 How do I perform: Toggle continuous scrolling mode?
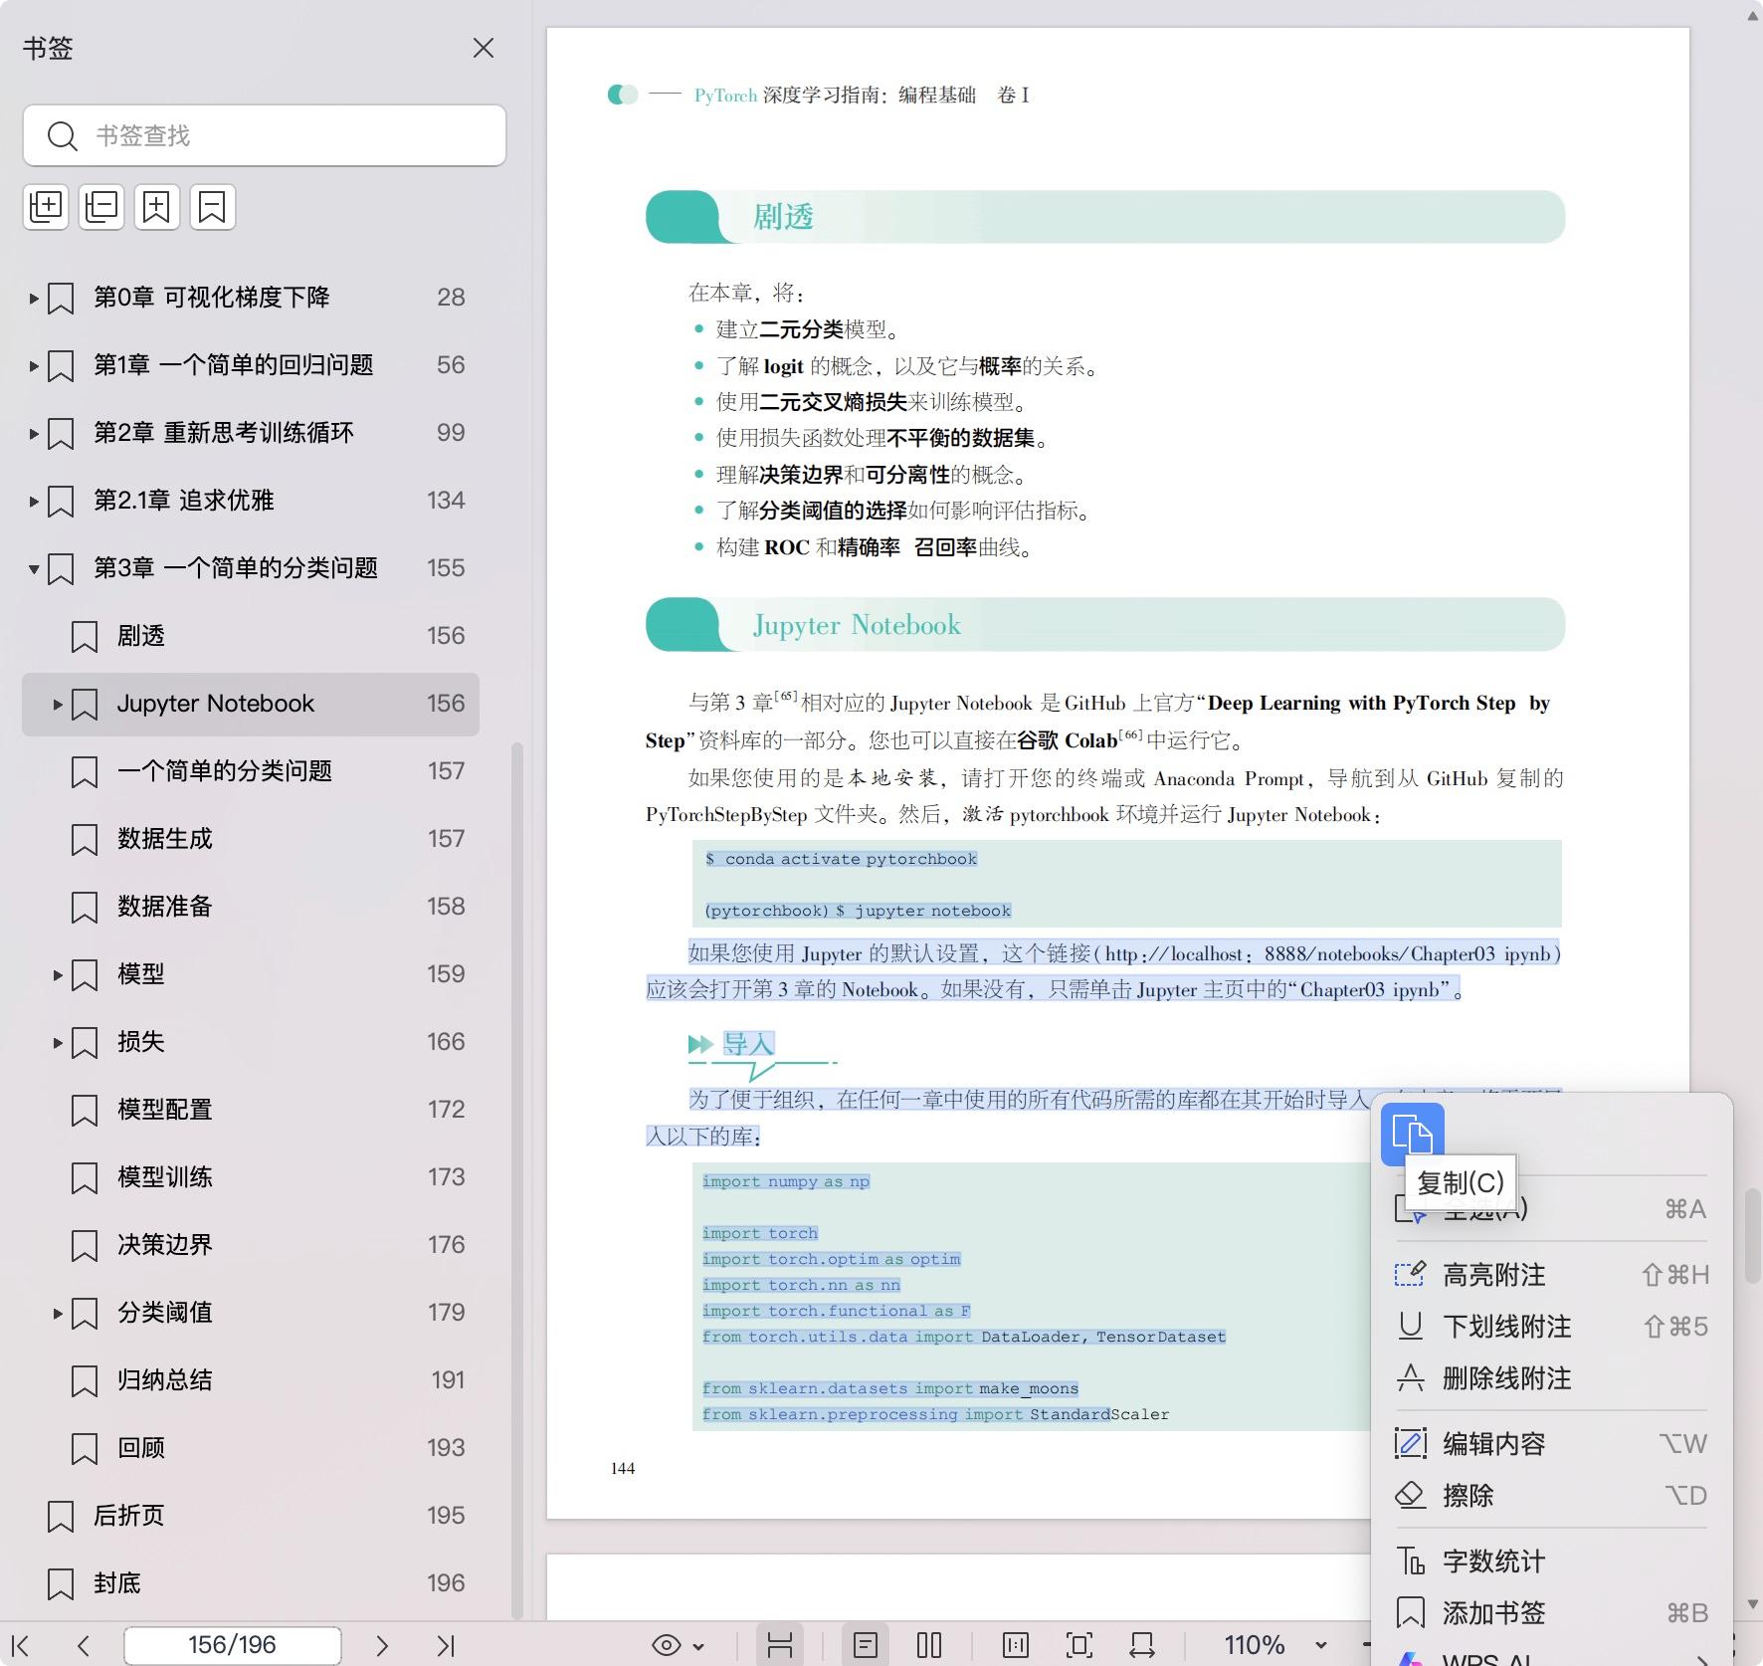(780, 1646)
